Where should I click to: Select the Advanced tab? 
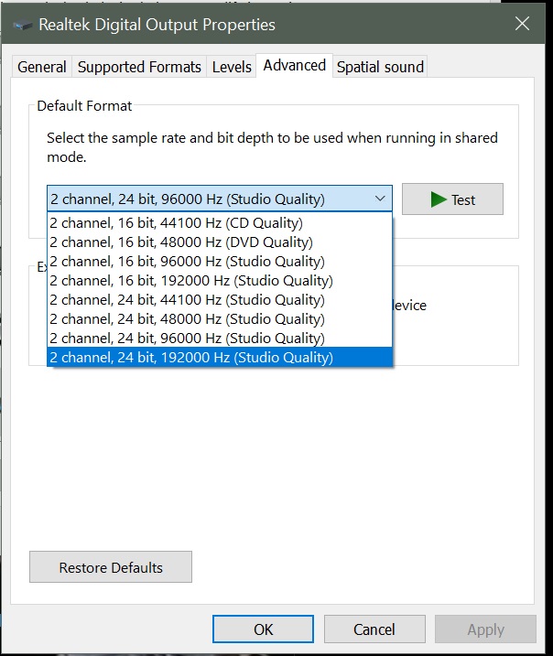pos(294,66)
